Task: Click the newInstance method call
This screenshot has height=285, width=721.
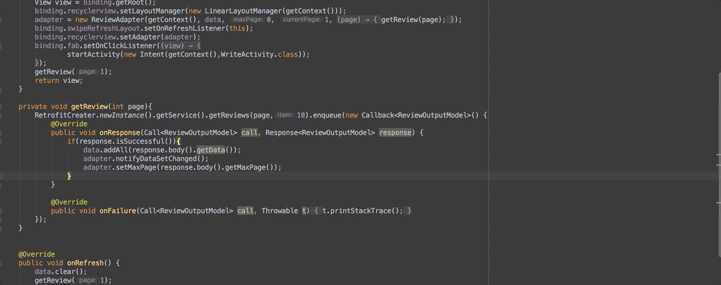Action: pos(122,115)
